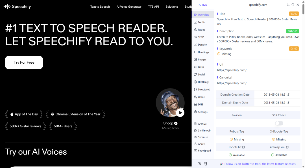This screenshot has height=168, width=305.
Task: Click the popout window icon in panel header
Action: (x=288, y=5)
